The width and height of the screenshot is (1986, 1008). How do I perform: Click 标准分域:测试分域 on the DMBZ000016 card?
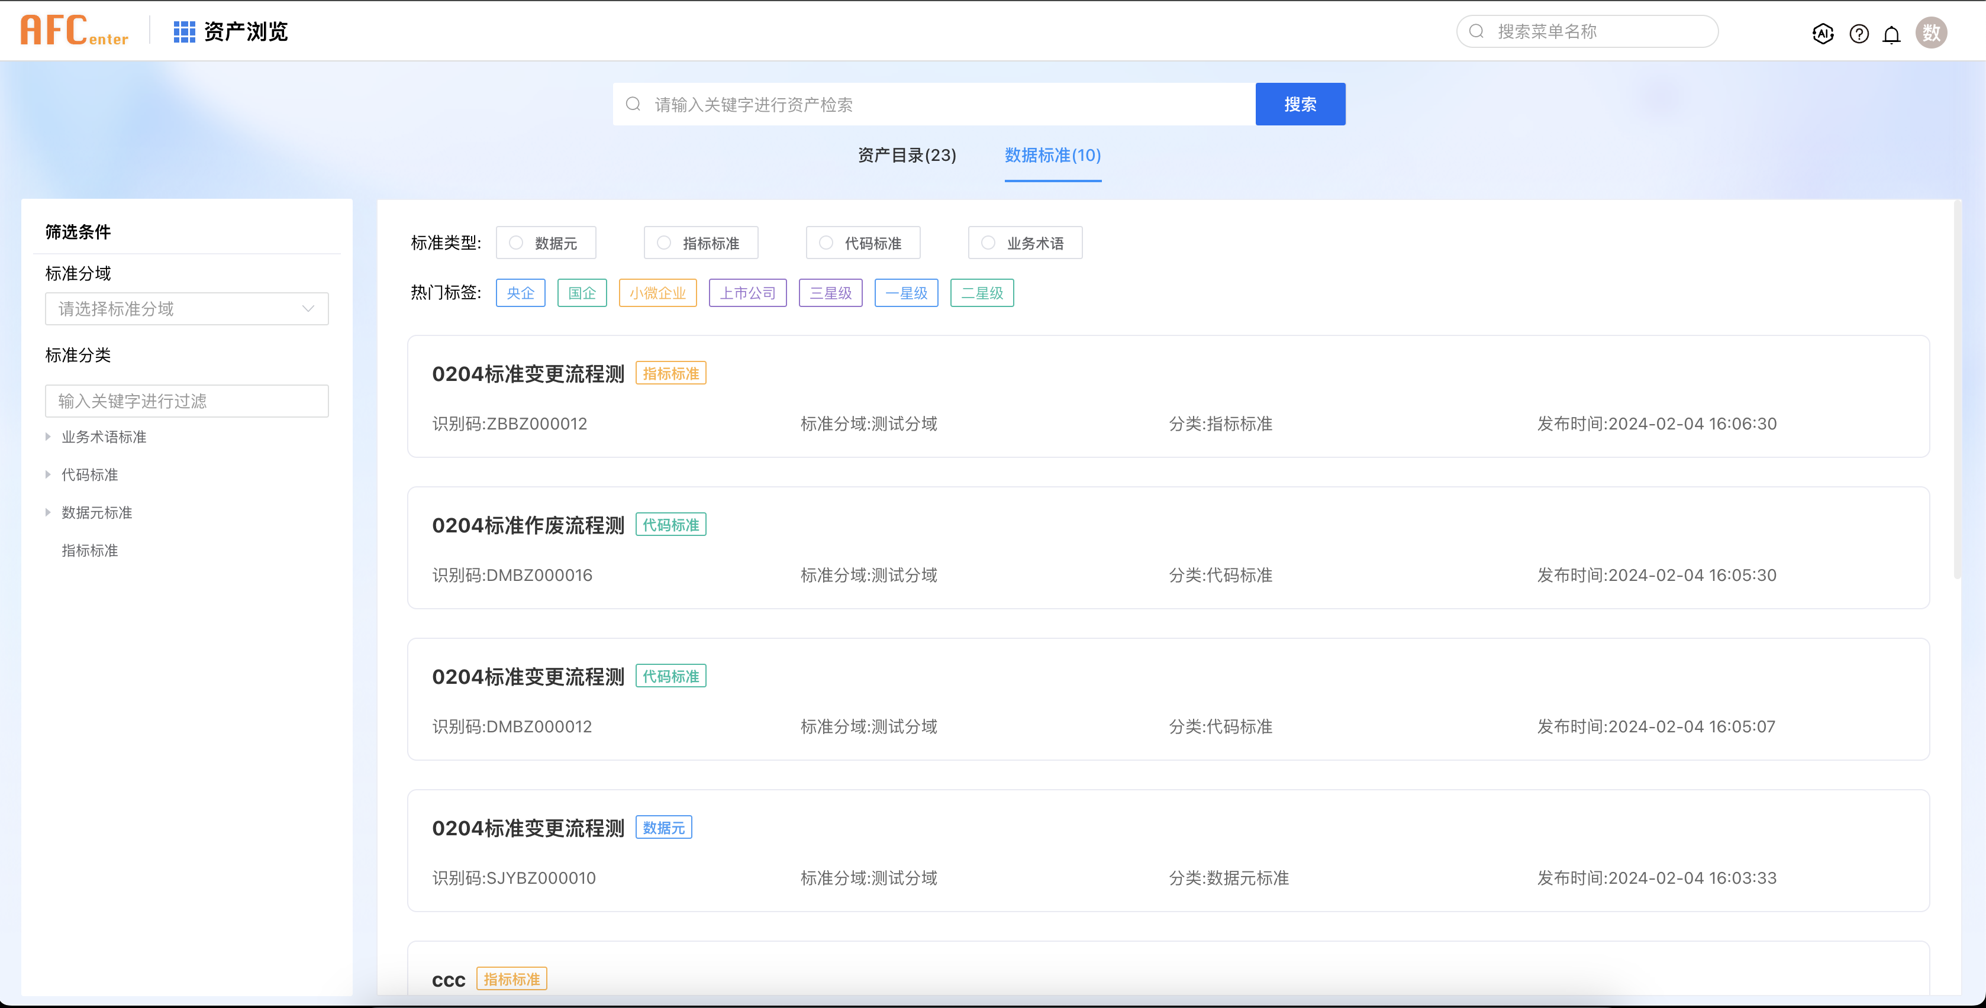tap(869, 575)
